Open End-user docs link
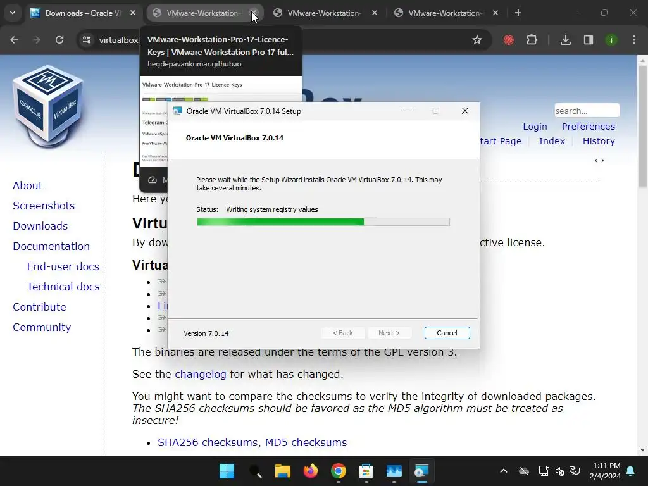648x486 pixels. [63, 266]
